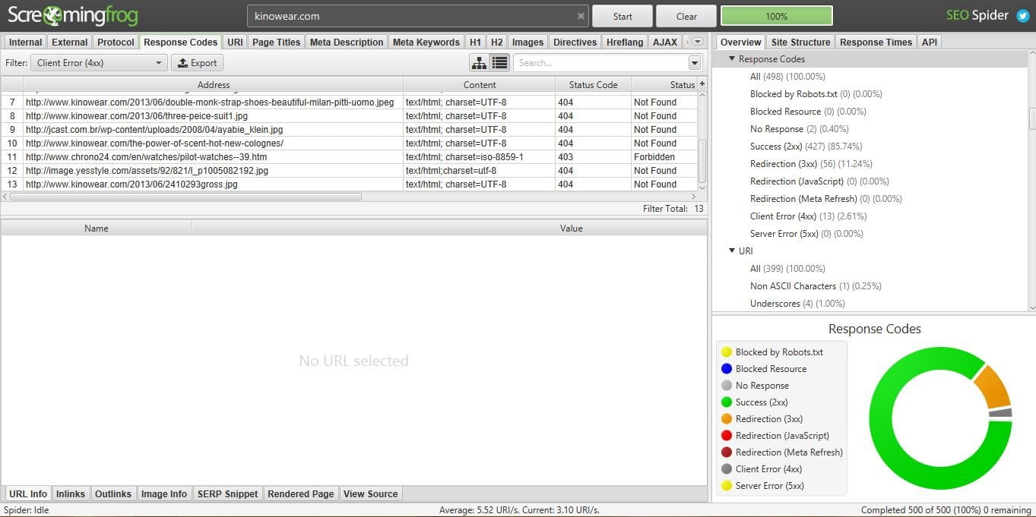Clear the URL with the X icon

pyautogui.click(x=581, y=16)
